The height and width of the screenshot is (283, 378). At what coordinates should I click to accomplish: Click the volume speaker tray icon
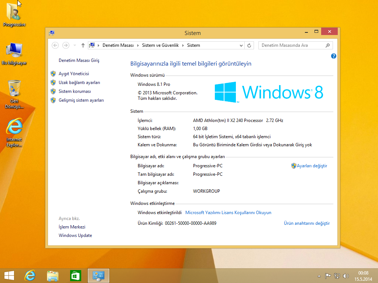click(x=346, y=276)
